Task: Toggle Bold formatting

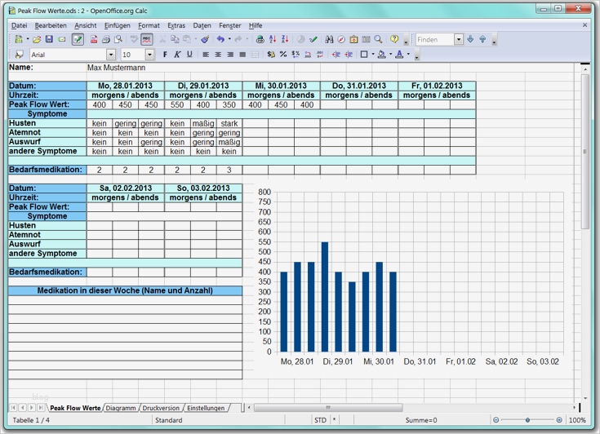Action: (x=165, y=55)
